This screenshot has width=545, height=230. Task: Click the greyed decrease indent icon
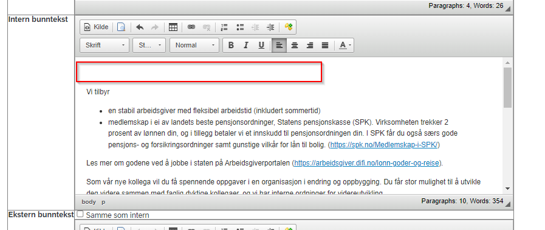(255, 27)
